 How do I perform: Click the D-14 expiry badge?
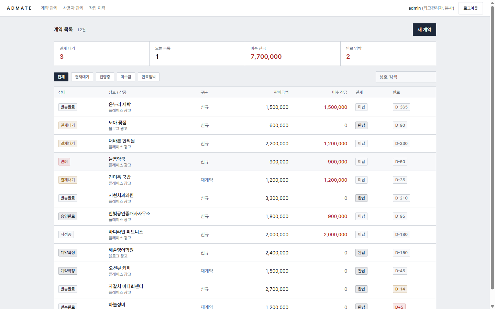(x=400, y=289)
